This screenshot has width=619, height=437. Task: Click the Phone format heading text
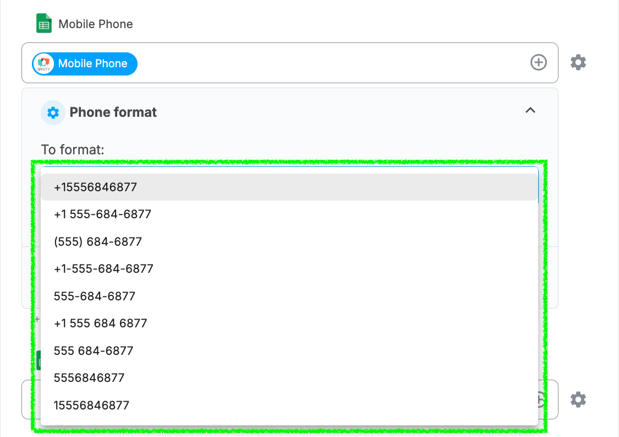pyautogui.click(x=113, y=112)
